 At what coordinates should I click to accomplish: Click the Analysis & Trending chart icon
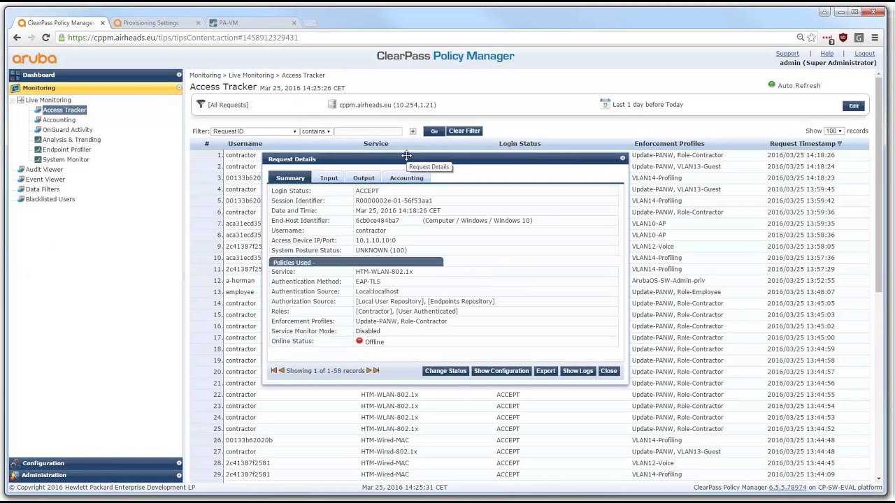pyautogui.click(x=38, y=140)
